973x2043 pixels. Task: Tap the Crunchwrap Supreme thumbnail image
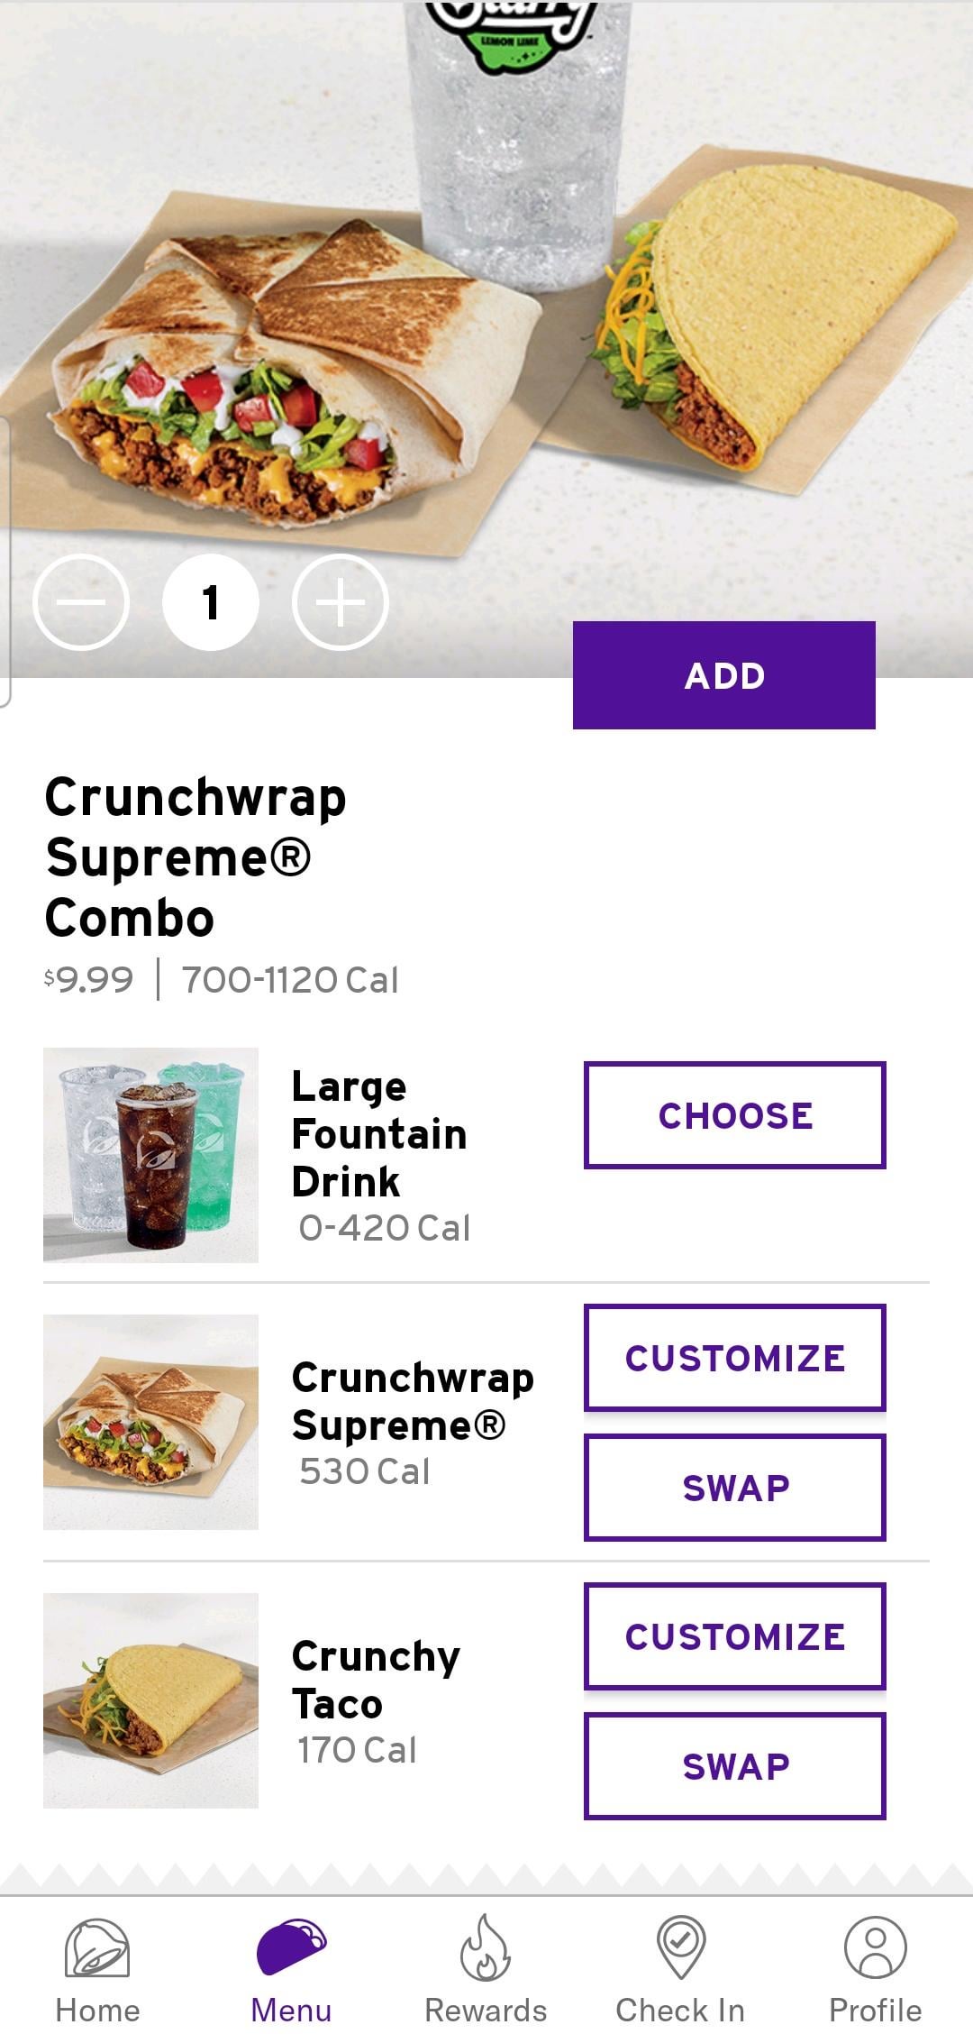[x=150, y=1422]
